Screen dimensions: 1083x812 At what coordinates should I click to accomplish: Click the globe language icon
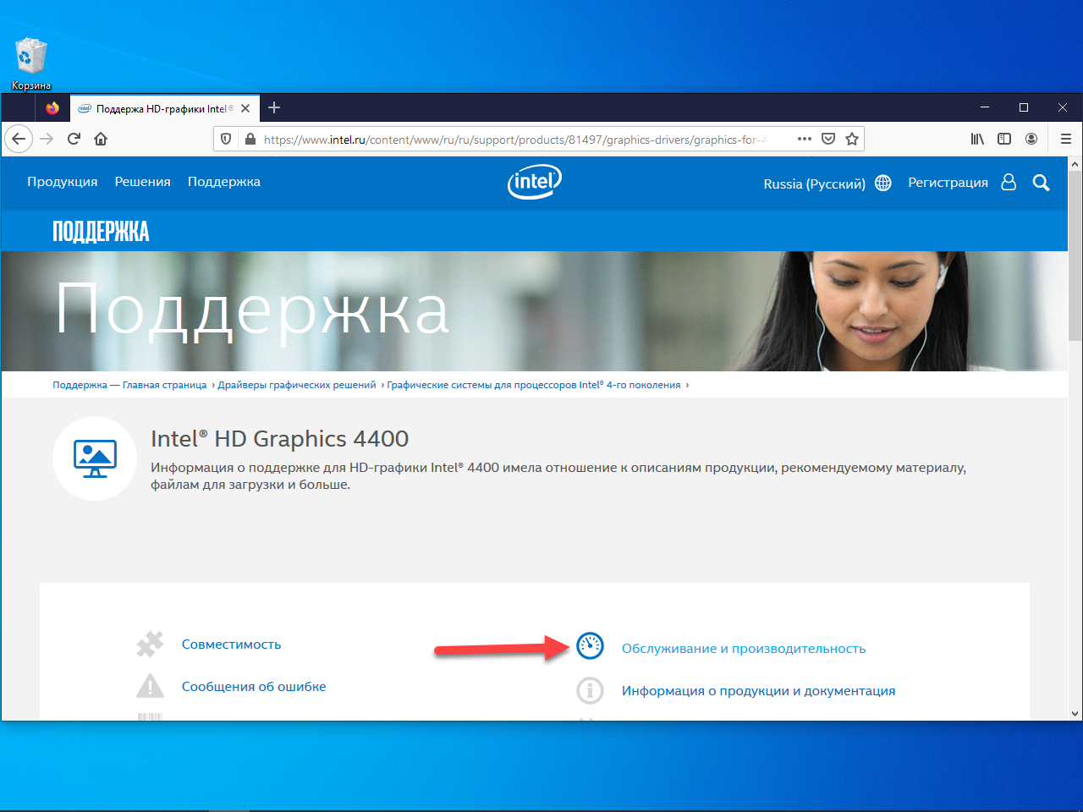(883, 183)
